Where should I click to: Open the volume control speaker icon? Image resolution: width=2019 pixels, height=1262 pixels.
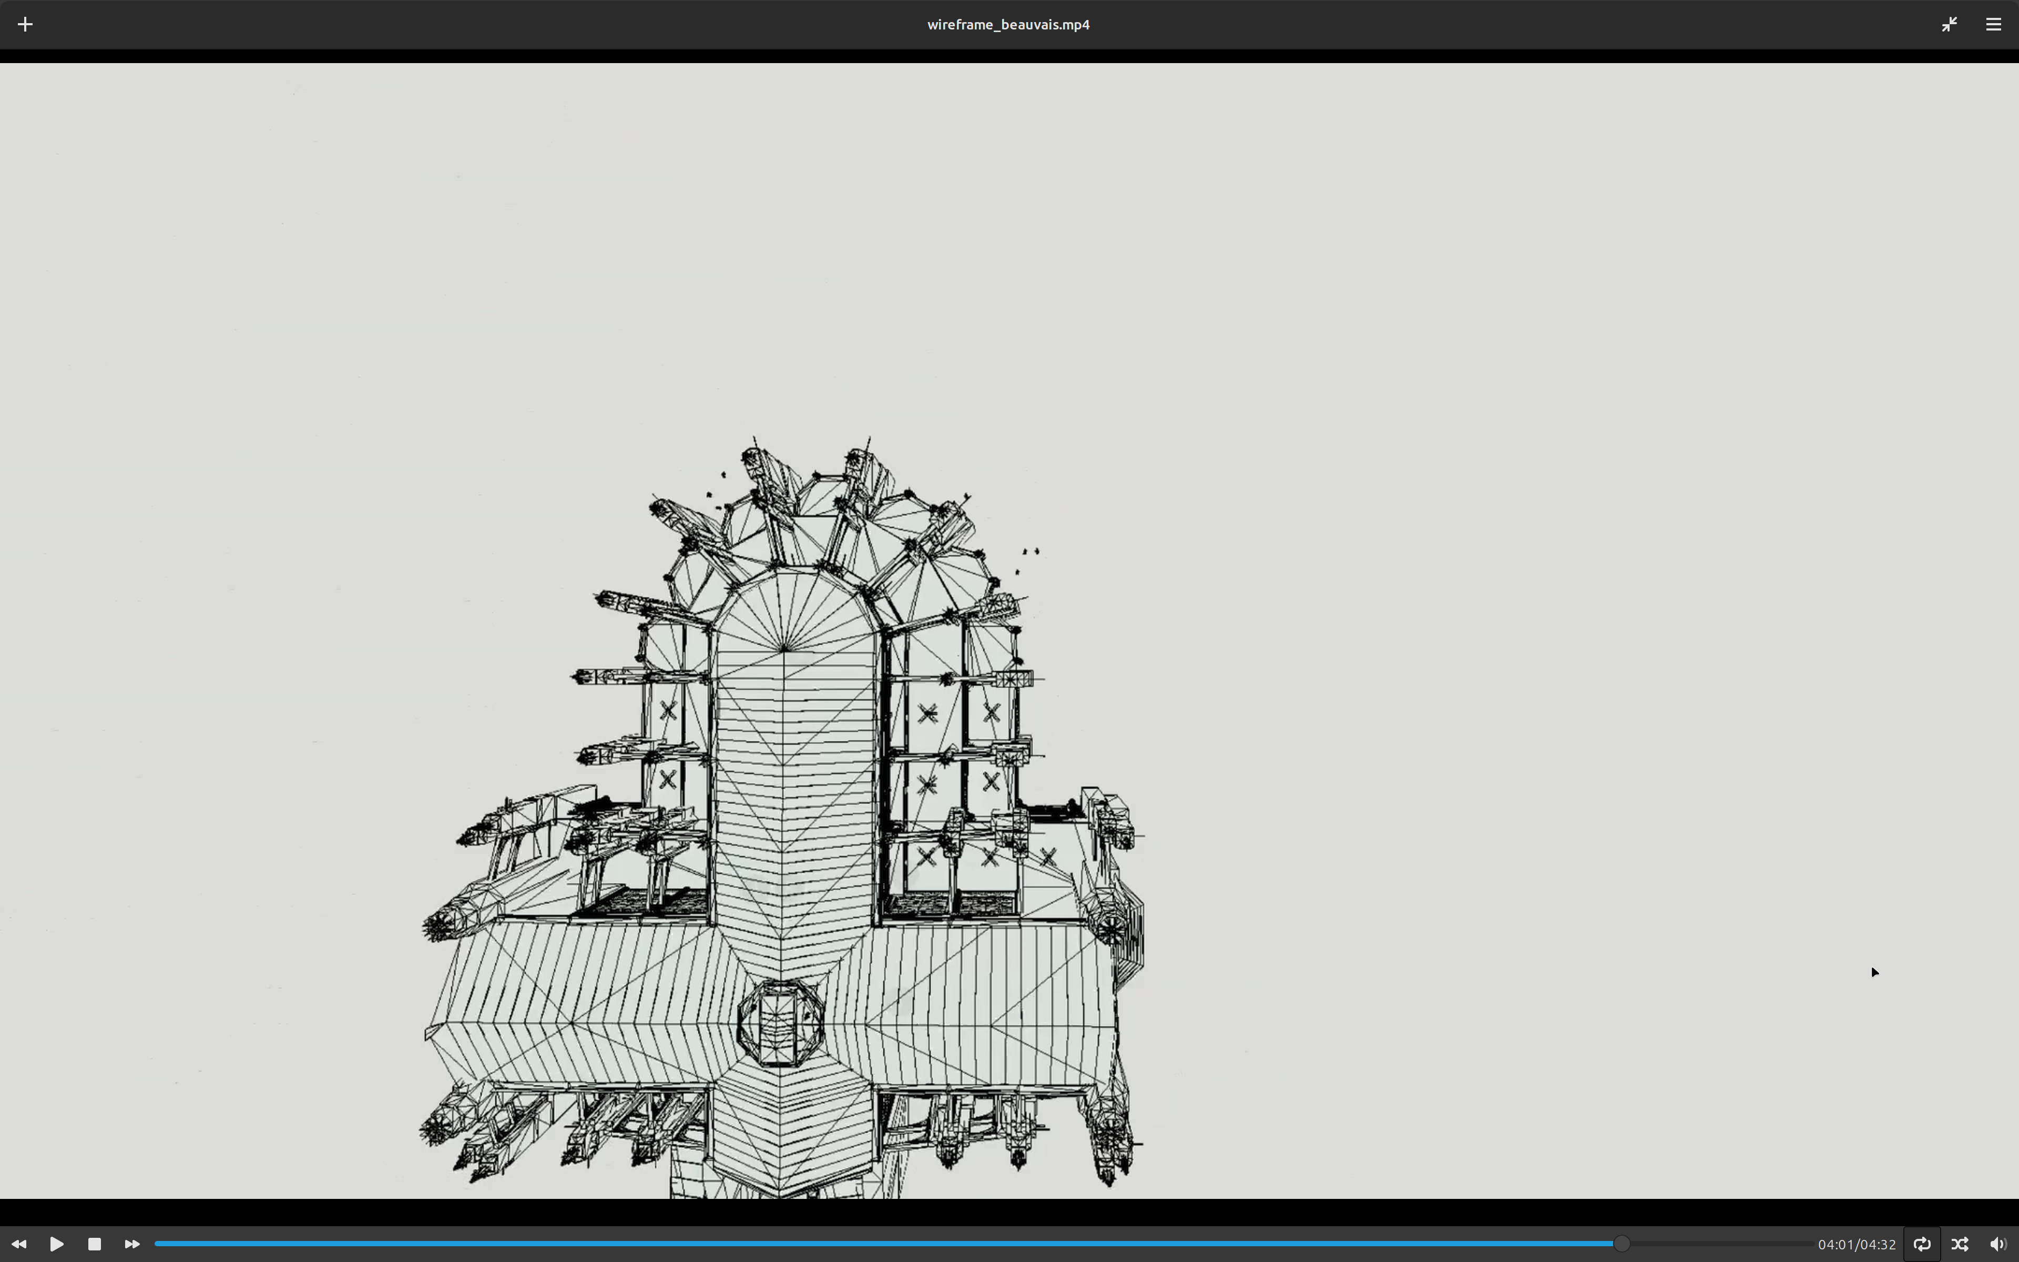coord(1997,1244)
